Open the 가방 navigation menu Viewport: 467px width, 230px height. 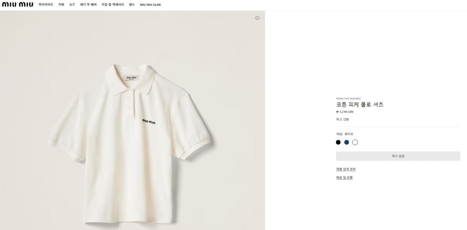coord(61,5)
